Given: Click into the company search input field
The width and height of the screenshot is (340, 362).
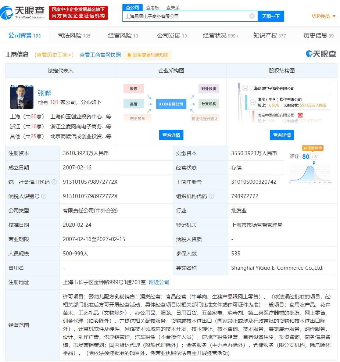Looking at the screenshot, I should point(186,16).
